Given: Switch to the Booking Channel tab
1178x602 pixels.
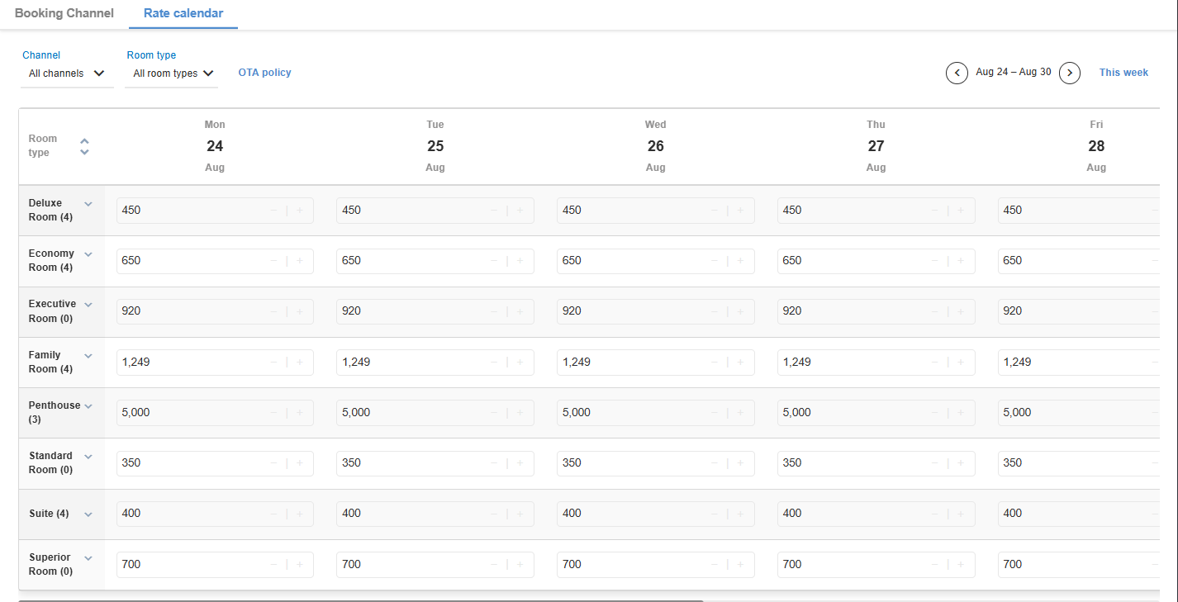Looking at the screenshot, I should (x=64, y=13).
